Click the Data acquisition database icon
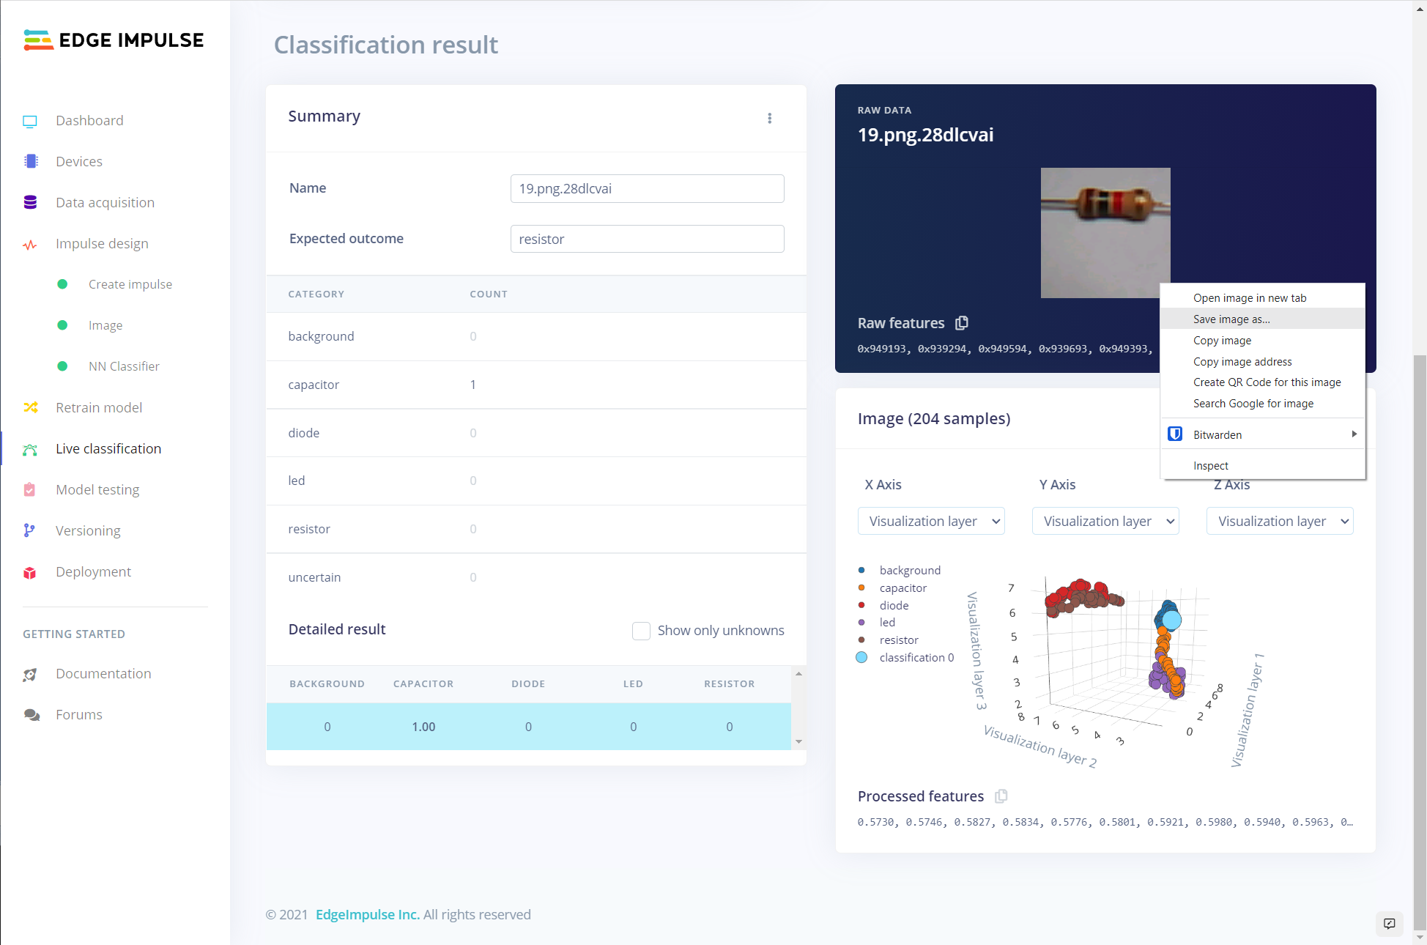The width and height of the screenshot is (1427, 945). [x=30, y=202]
